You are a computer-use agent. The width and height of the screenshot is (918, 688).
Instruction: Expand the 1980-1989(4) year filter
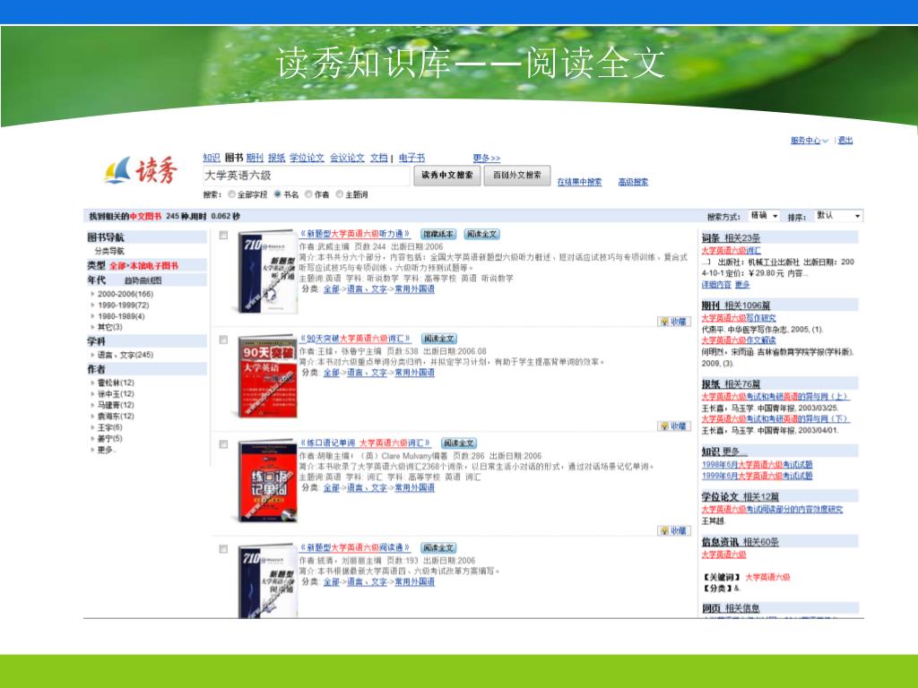click(x=121, y=316)
